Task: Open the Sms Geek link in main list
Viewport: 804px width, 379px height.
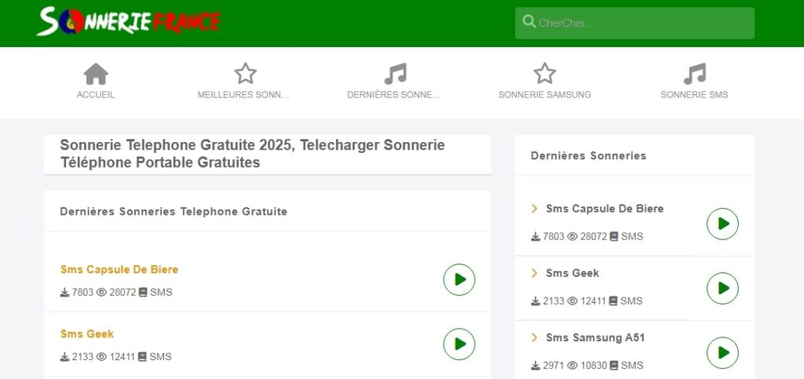Action: click(87, 333)
